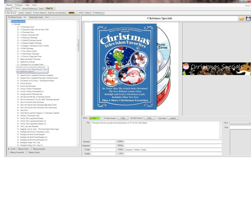Click the Rating input field
The height and width of the screenshot is (211, 251).
point(173,146)
